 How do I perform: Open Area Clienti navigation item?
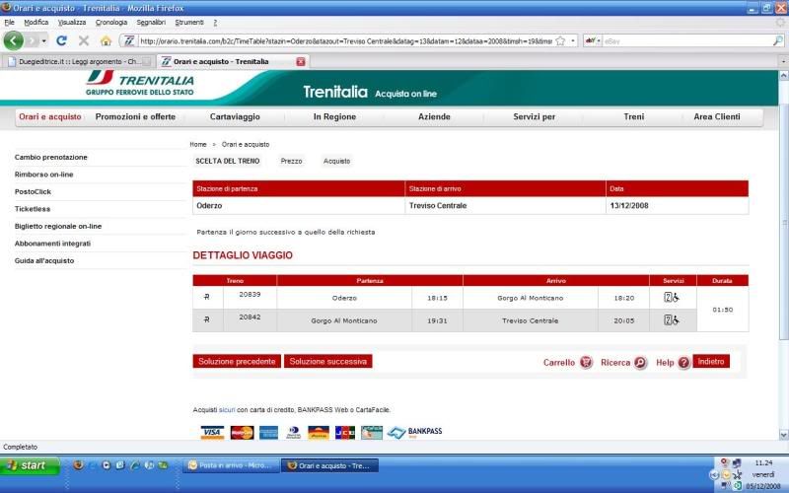(x=717, y=116)
